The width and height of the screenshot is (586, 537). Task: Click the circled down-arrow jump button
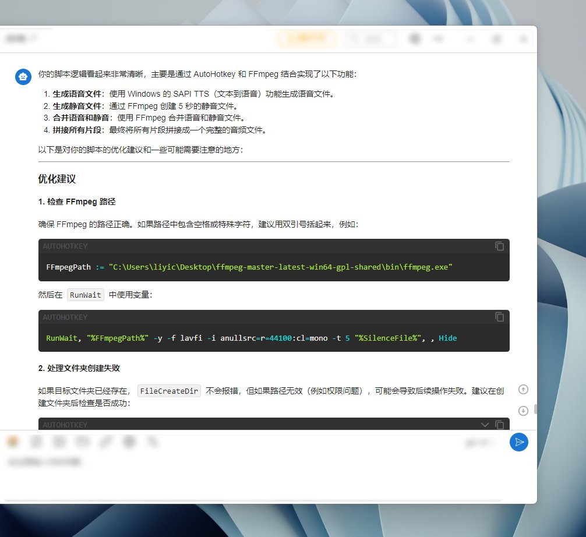point(523,411)
